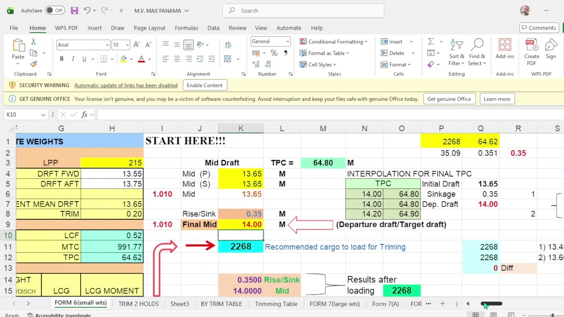Click the Delete cells button
564x317 pixels.
(393, 53)
